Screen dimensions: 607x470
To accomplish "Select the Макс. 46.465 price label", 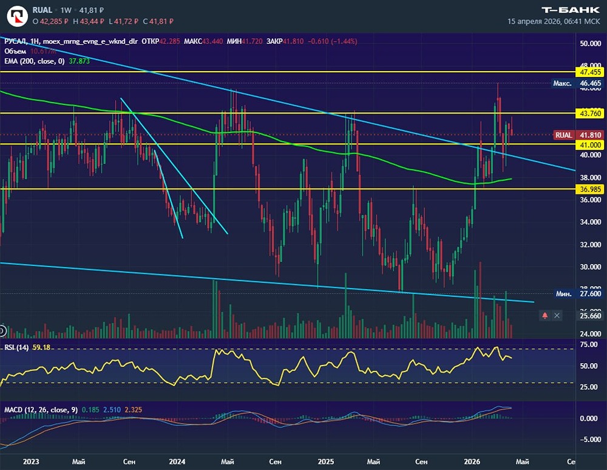I will 577,83.
